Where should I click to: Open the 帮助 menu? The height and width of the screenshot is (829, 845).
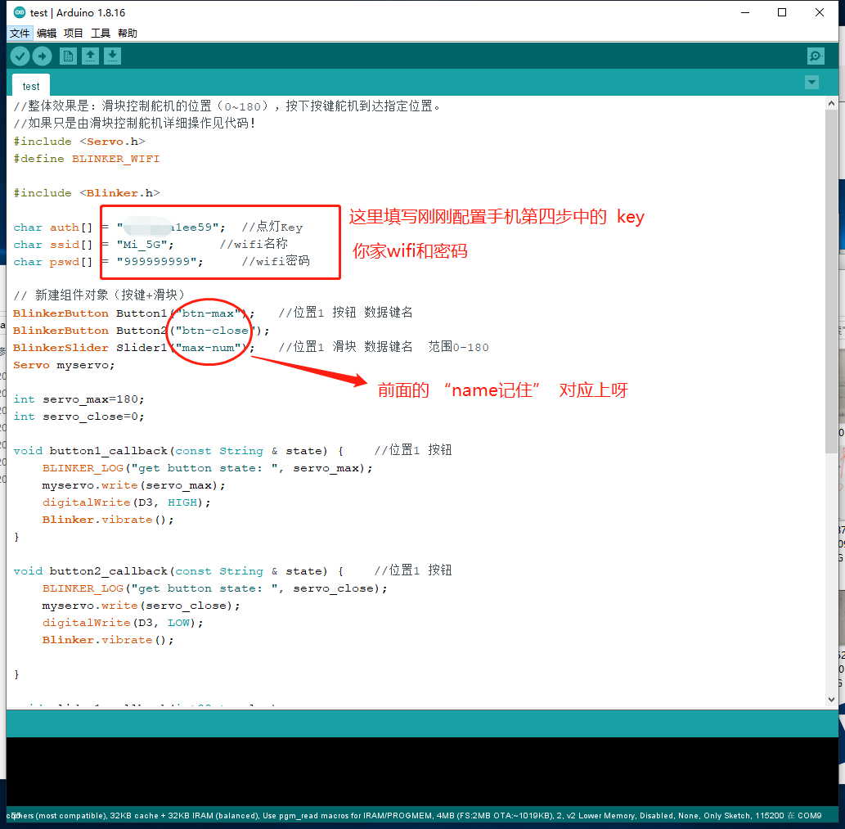tap(127, 34)
